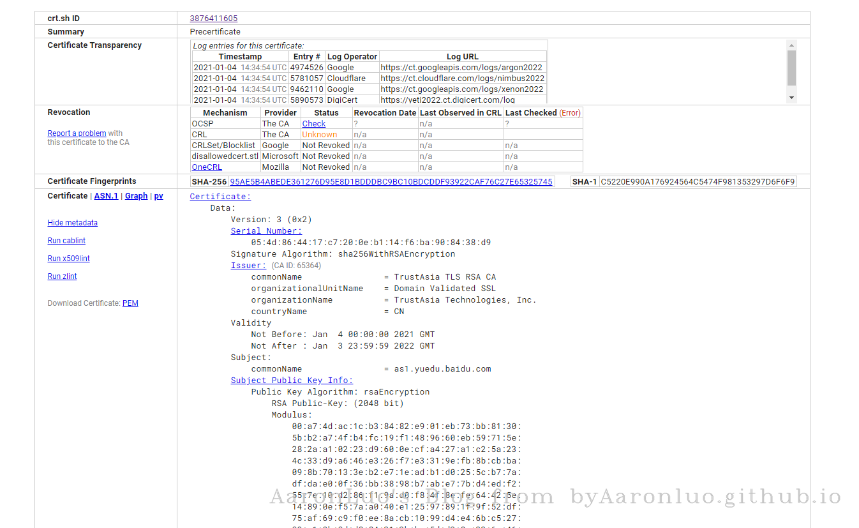The image size is (859, 528).
Task: Click entry number 9462110
Action: tap(307, 89)
